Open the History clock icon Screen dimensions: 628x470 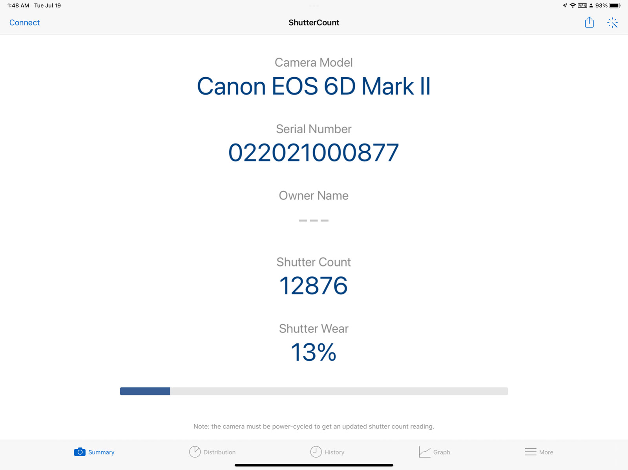(316, 452)
